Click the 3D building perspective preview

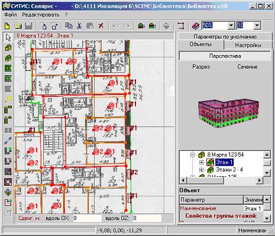[x=228, y=114]
